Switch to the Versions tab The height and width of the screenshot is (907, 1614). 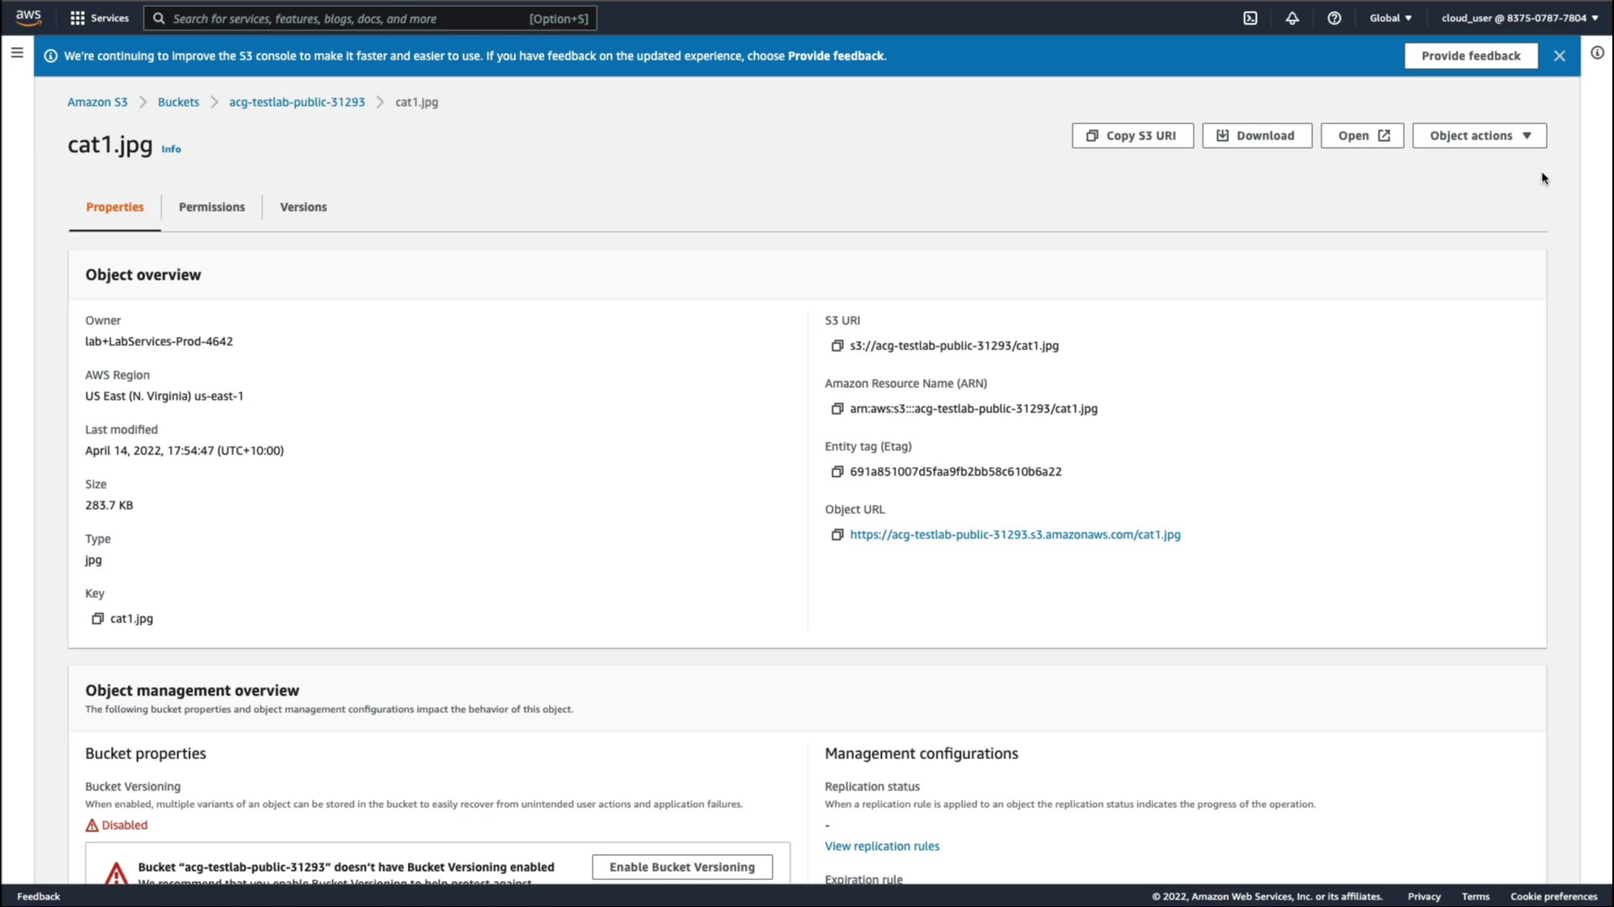303,207
